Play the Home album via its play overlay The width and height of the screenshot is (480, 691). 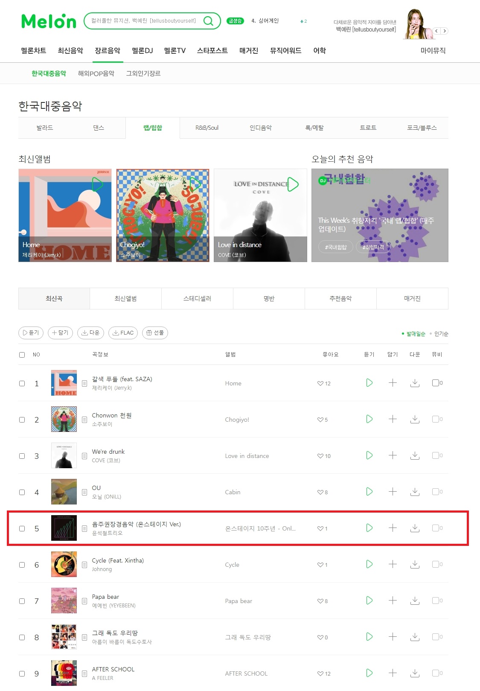click(x=98, y=184)
